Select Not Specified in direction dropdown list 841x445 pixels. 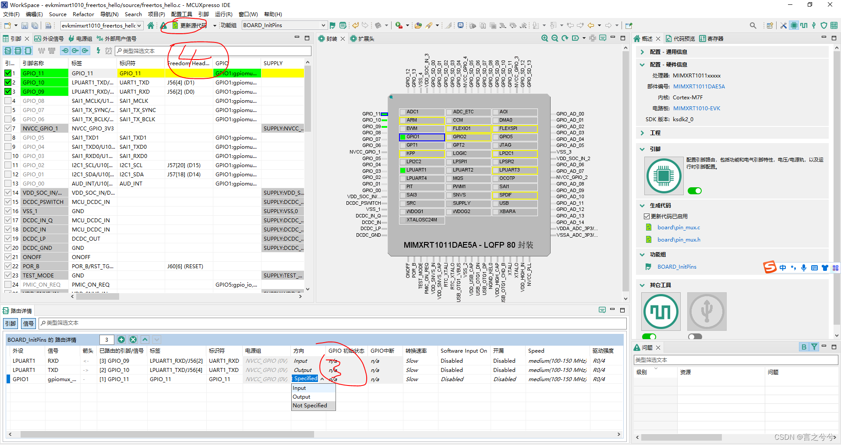(313, 406)
